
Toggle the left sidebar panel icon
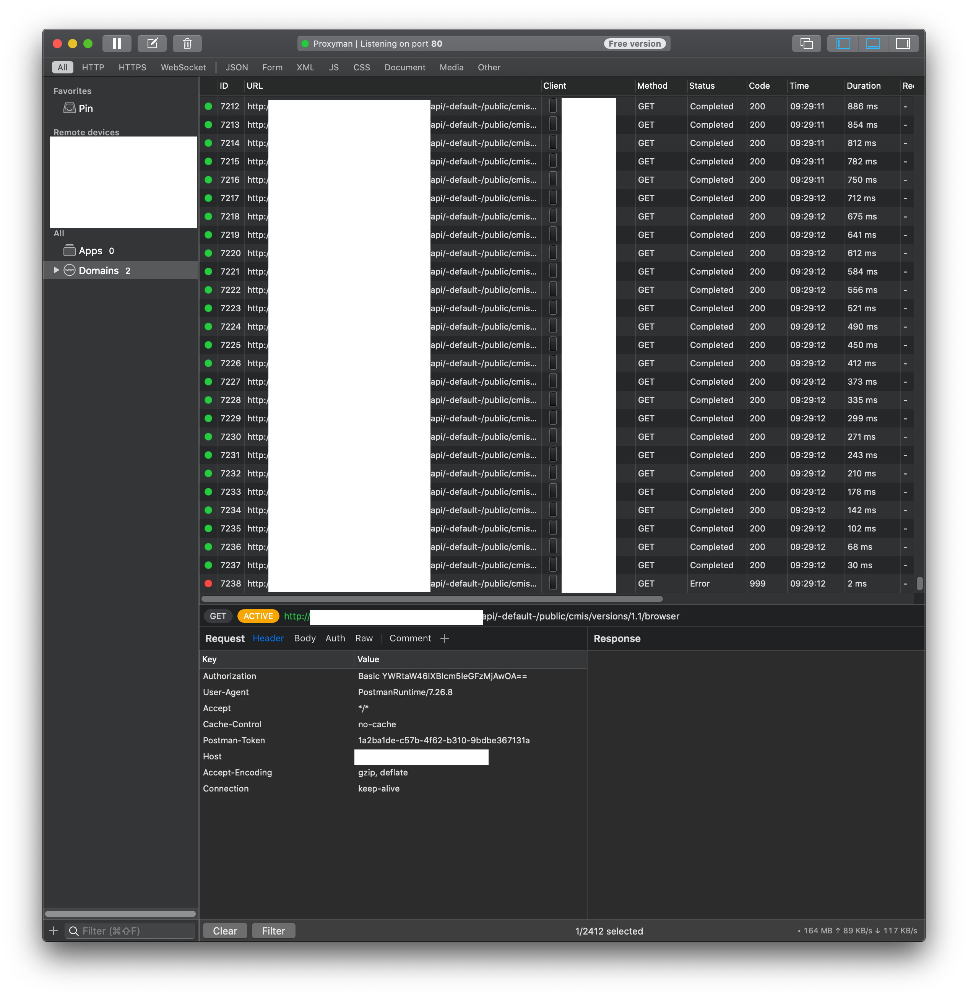pyautogui.click(x=843, y=44)
